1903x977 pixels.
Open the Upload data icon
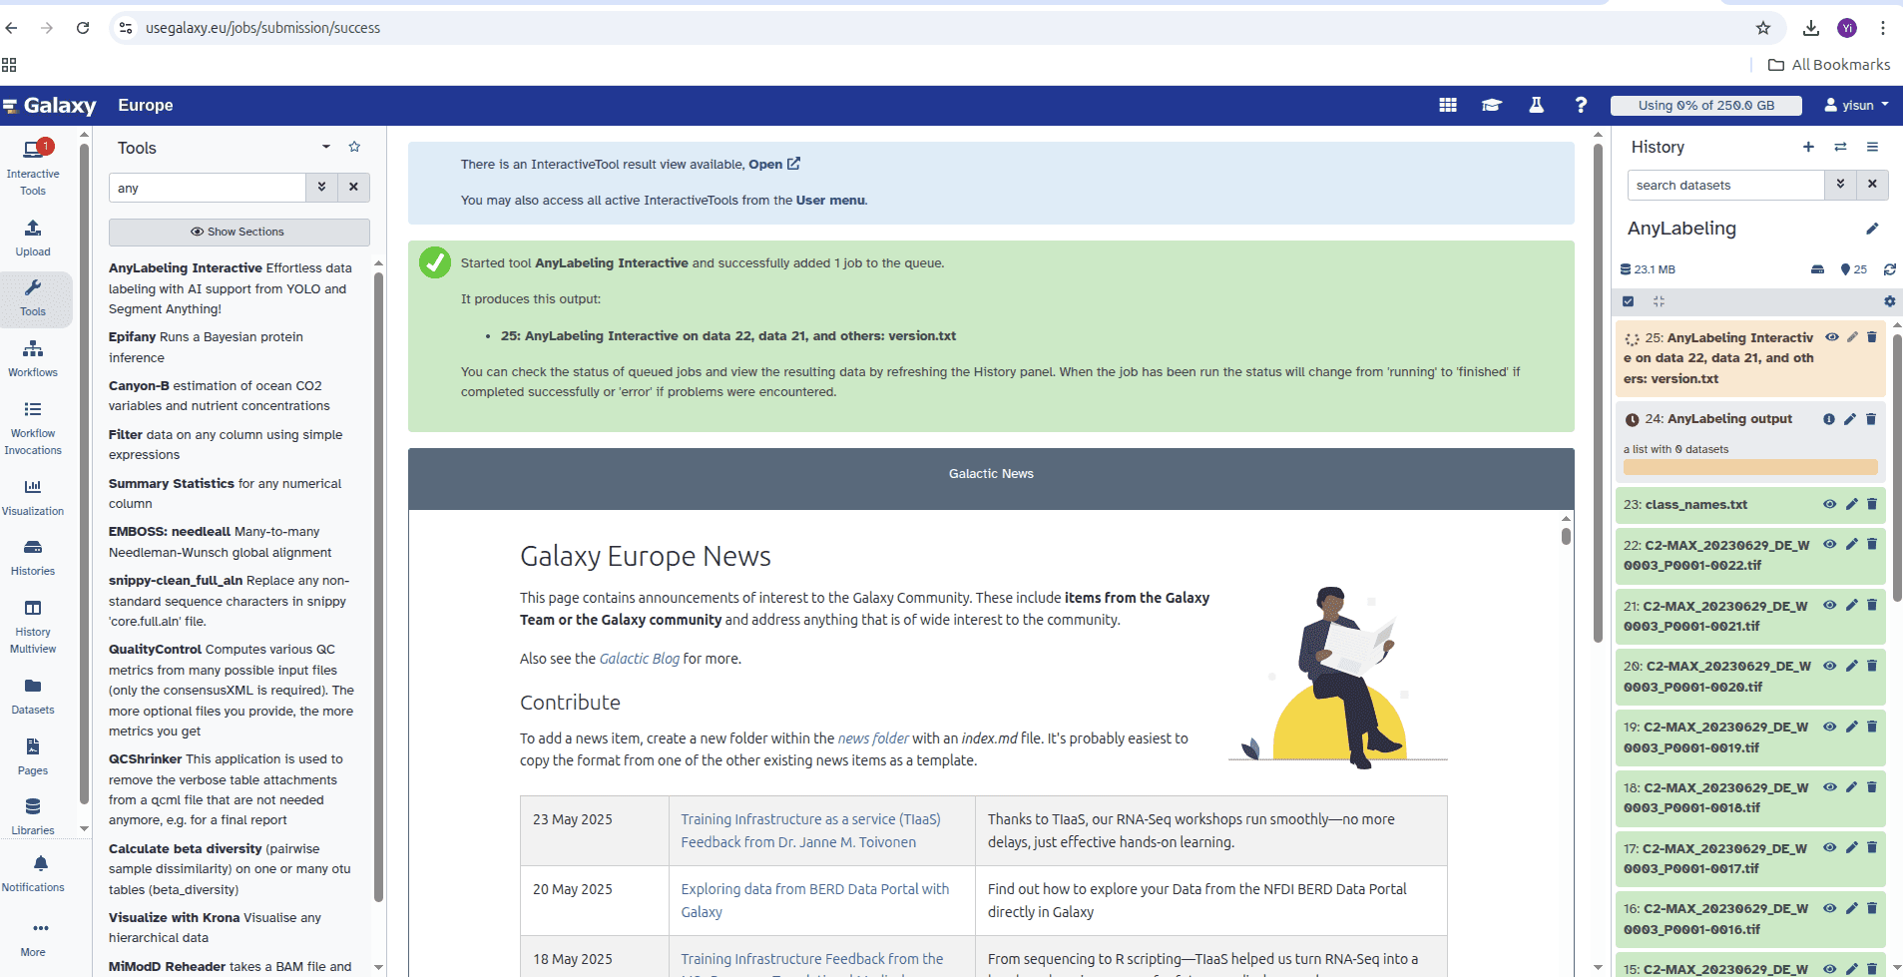point(33,238)
